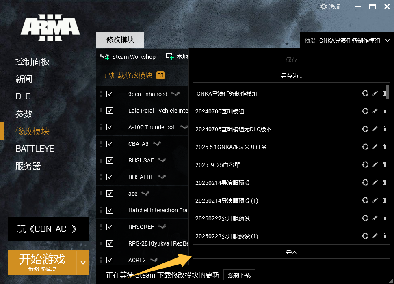Viewport: 394px width, 284px height.
Task: Reload the 2025_9_25白名單 preset
Action: (x=365, y=164)
